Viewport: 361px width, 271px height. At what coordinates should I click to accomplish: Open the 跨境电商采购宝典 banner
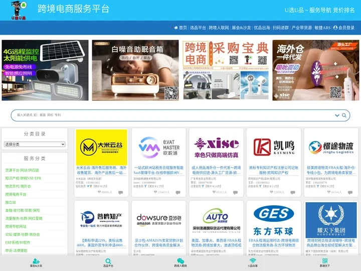pos(226,70)
